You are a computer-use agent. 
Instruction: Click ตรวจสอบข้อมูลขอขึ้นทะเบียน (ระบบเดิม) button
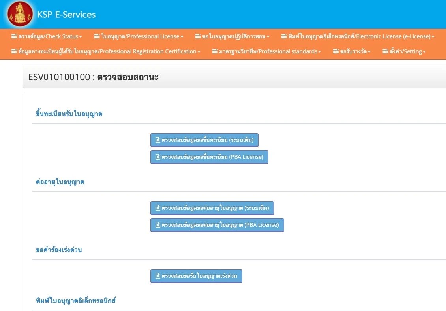(204, 140)
